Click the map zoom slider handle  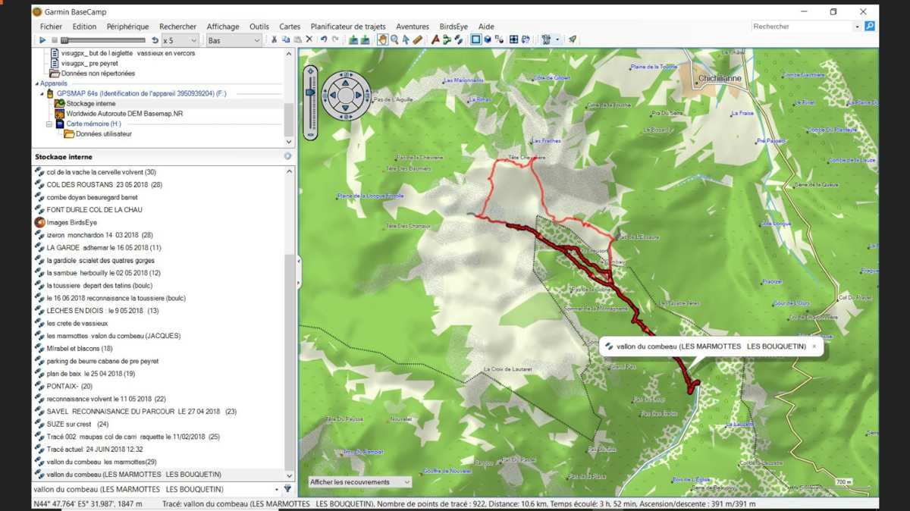[309, 92]
